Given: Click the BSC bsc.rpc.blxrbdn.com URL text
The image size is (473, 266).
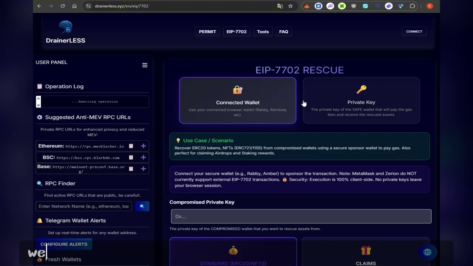Looking at the screenshot, I should [x=88, y=158].
